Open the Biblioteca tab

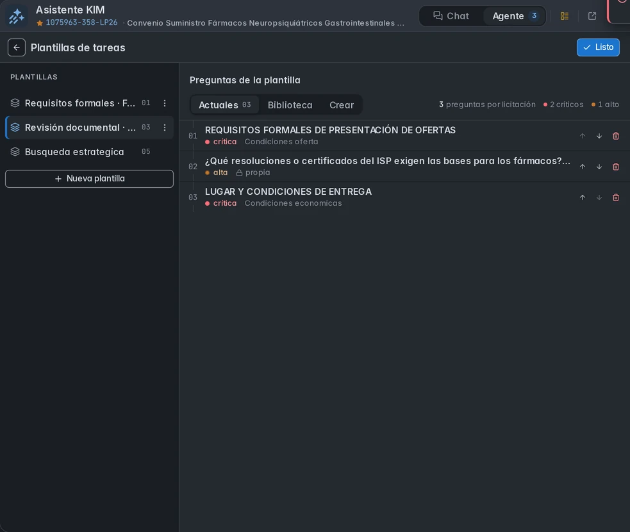click(x=290, y=105)
